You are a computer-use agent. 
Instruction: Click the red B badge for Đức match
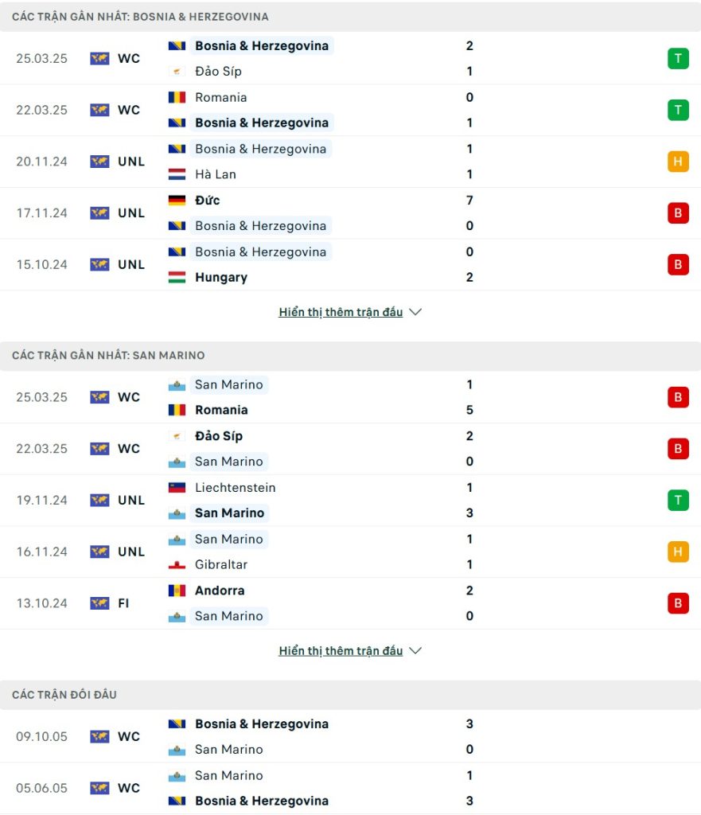click(x=678, y=213)
